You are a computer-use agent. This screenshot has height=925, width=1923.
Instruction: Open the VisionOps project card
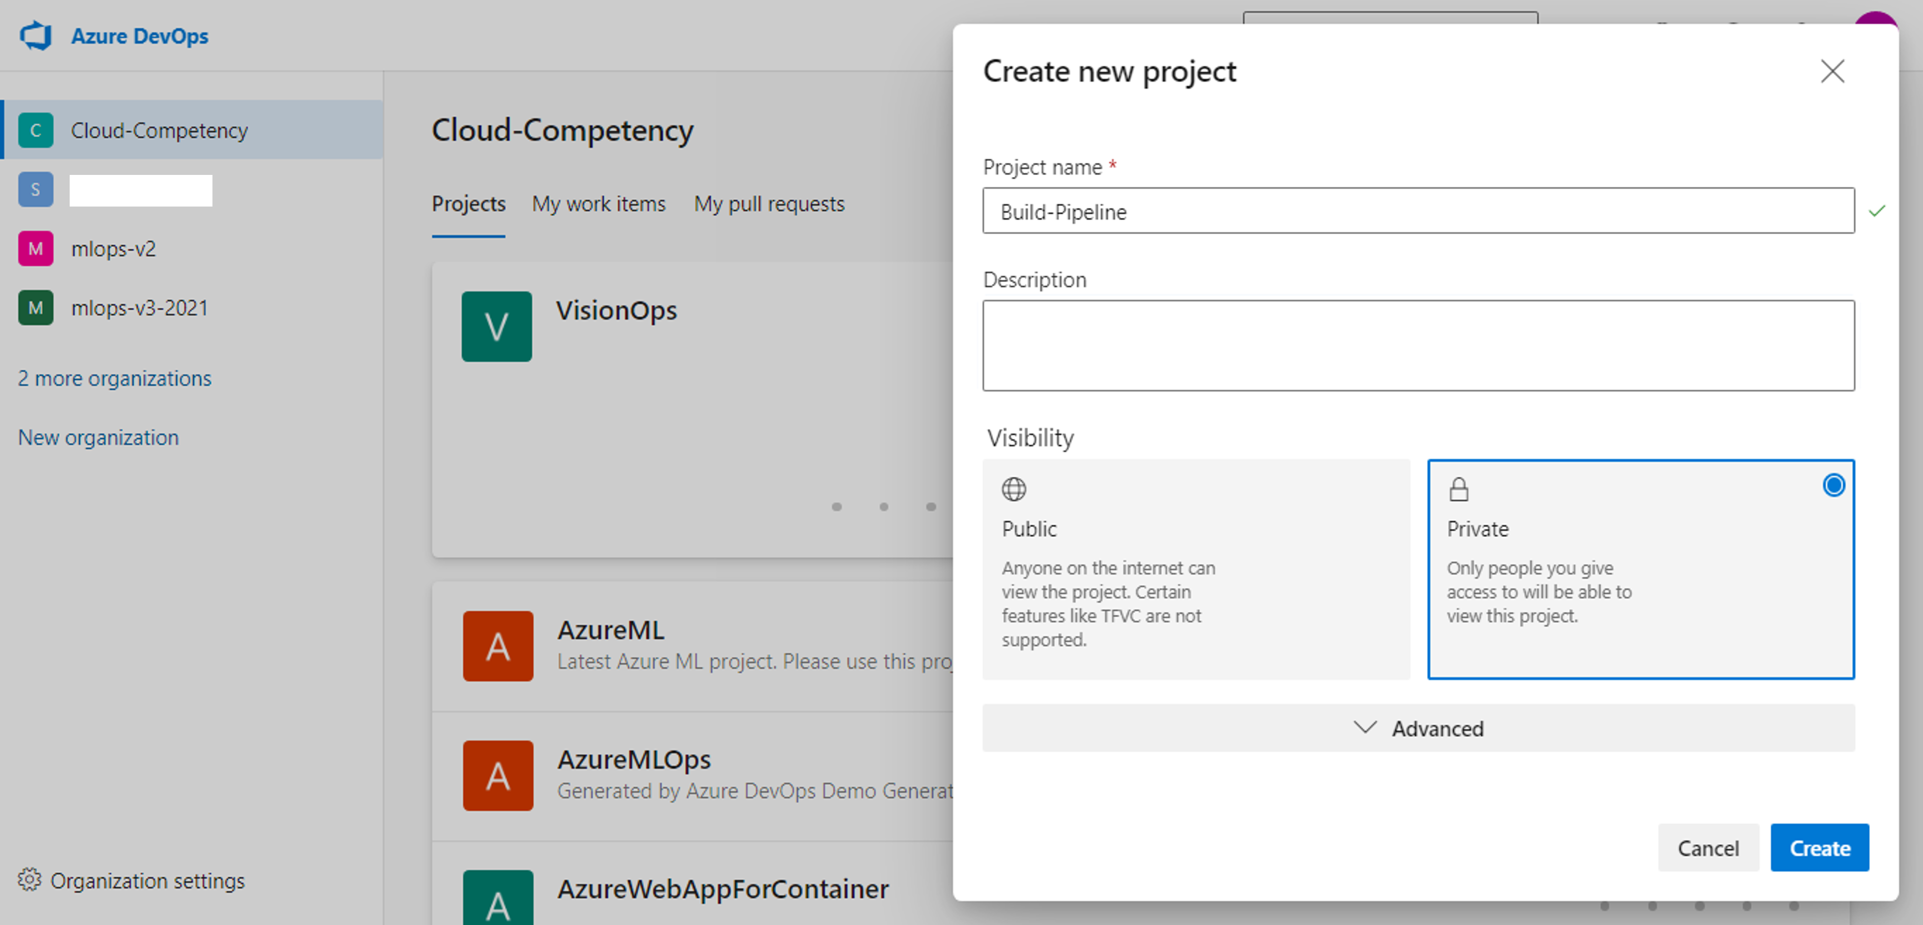coord(693,409)
